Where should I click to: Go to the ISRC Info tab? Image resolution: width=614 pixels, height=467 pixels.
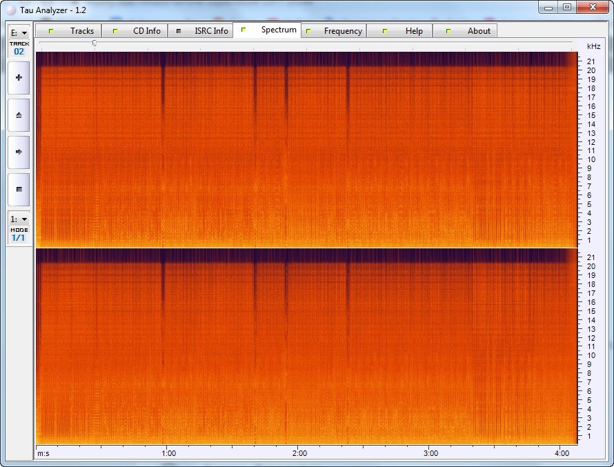point(201,31)
